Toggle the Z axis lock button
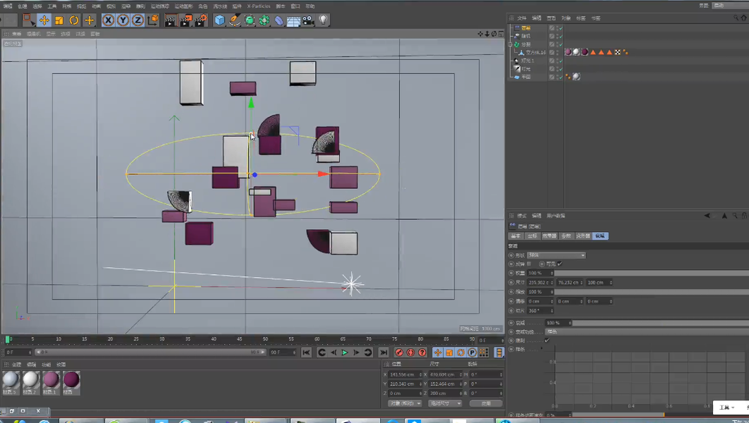Viewport: 749px width, 423px height. point(138,20)
